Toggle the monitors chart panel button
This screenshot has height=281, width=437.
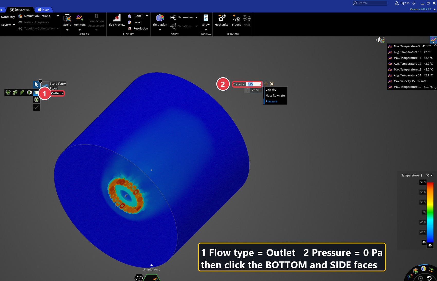pos(433,40)
